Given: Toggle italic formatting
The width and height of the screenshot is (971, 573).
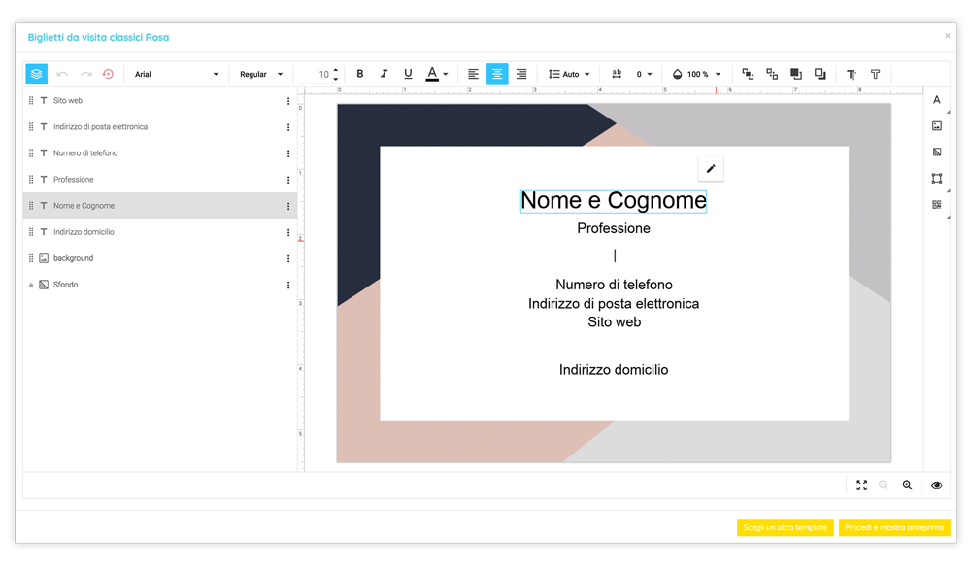Looking at the screenshot, I should click(x=384, y=74).
